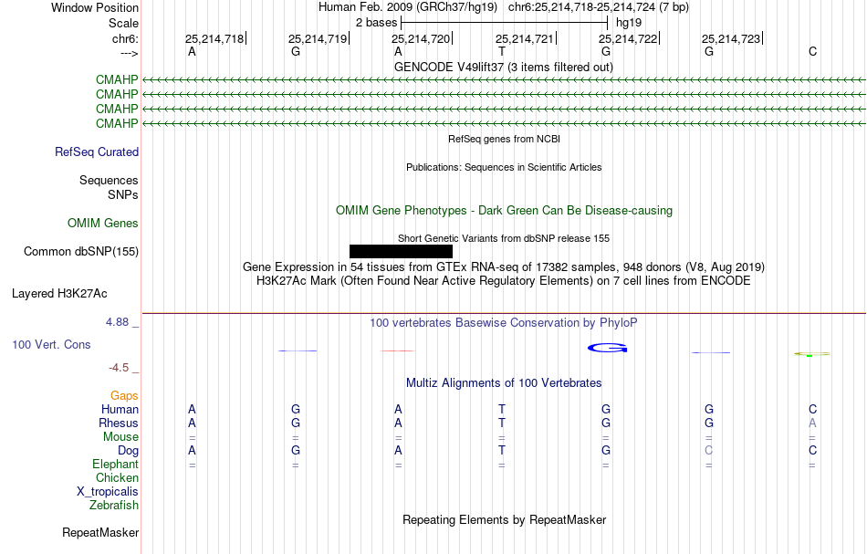The image size is (867, 554).
Task: Click the Multiz Alignments of 100 Vertebrates title
Action: [504, 383]
